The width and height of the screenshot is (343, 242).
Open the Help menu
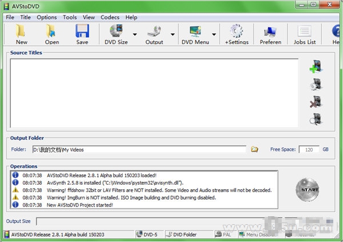pyautogui.click(x=131, y=17)
